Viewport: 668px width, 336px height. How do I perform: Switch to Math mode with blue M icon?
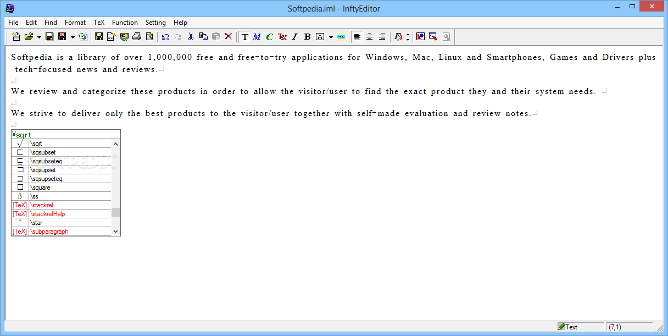click(257, 37)
